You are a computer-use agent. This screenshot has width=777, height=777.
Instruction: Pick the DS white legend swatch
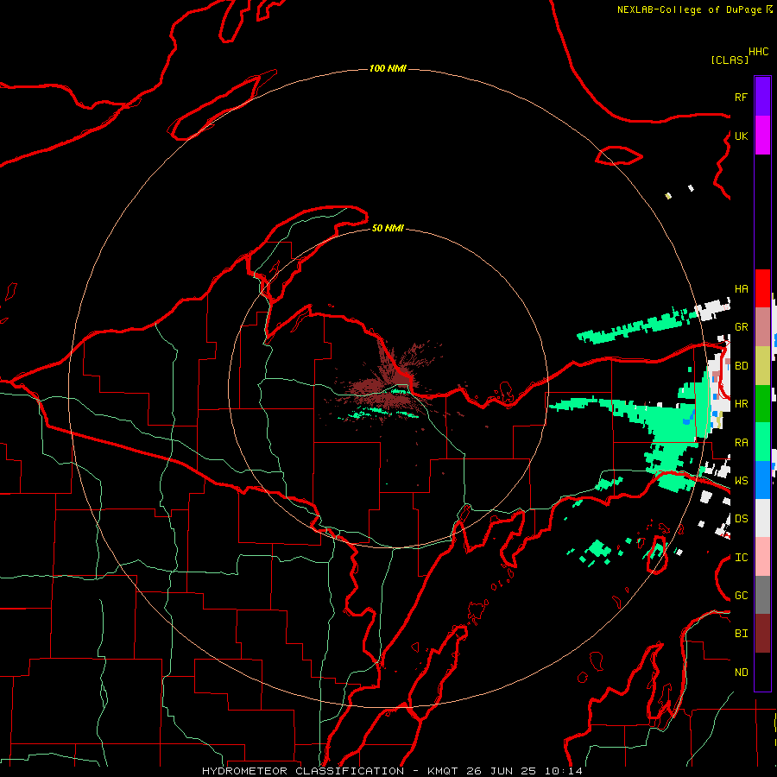(x=762, y=518)
